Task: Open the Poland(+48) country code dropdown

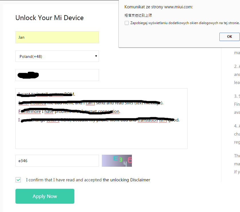Action: coord(57,56)
